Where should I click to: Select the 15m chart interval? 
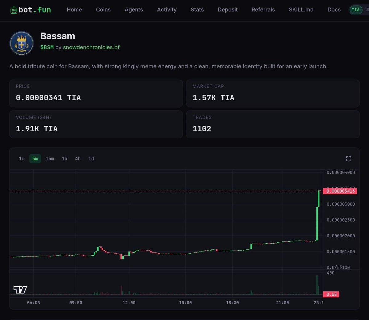click(50, 159)
